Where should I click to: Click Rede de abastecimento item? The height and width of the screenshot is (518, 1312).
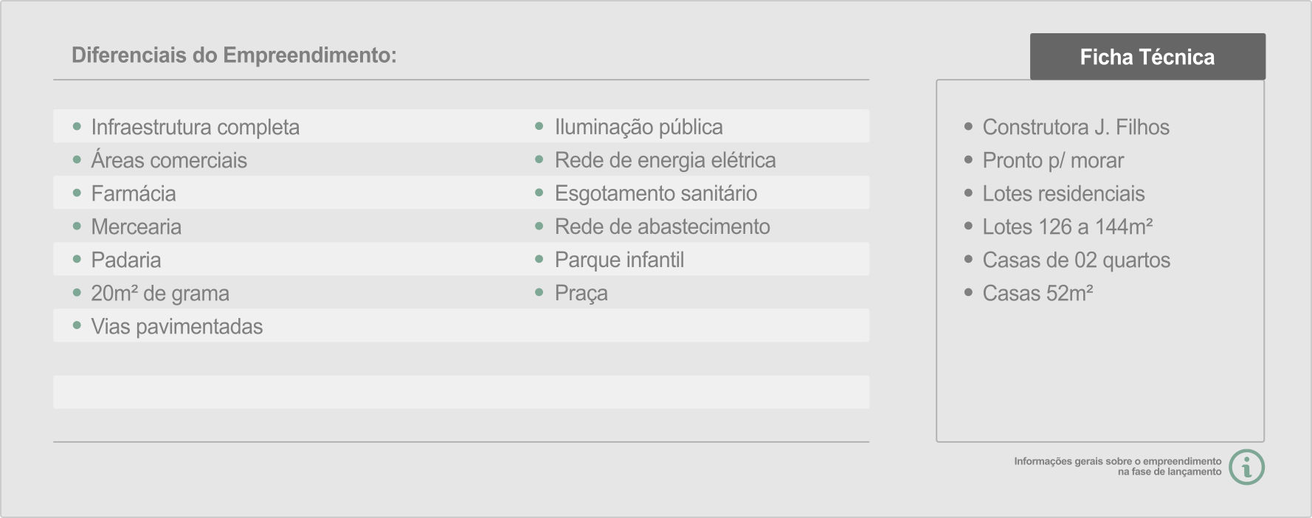coord(663,227)
